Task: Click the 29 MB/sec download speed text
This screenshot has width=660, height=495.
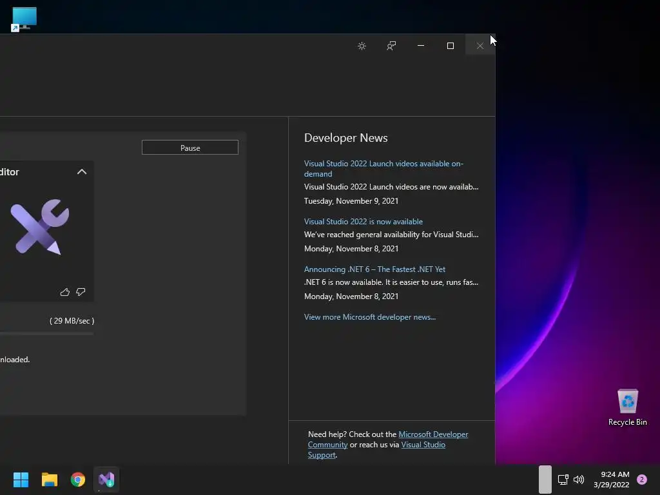Action: point(72,321)
